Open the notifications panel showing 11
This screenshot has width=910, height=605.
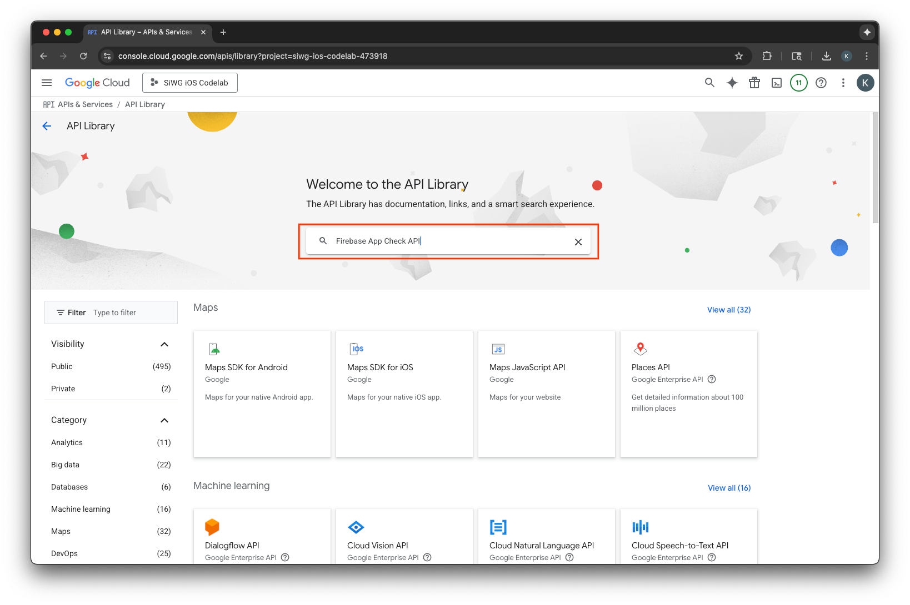tap(798, 82)
